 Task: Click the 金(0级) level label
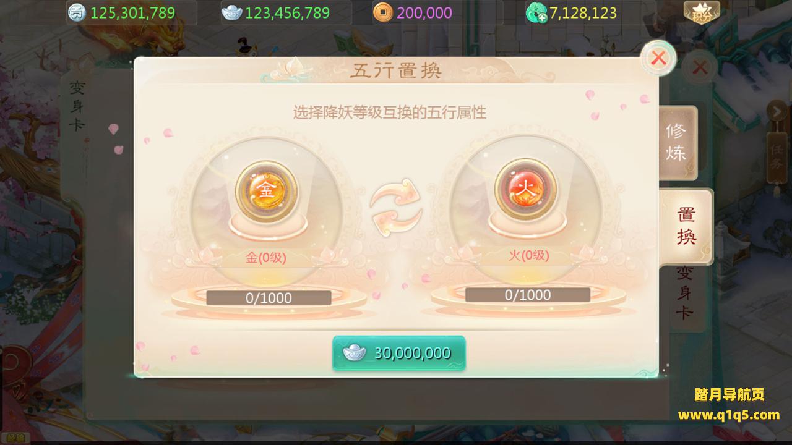point(266,258)
